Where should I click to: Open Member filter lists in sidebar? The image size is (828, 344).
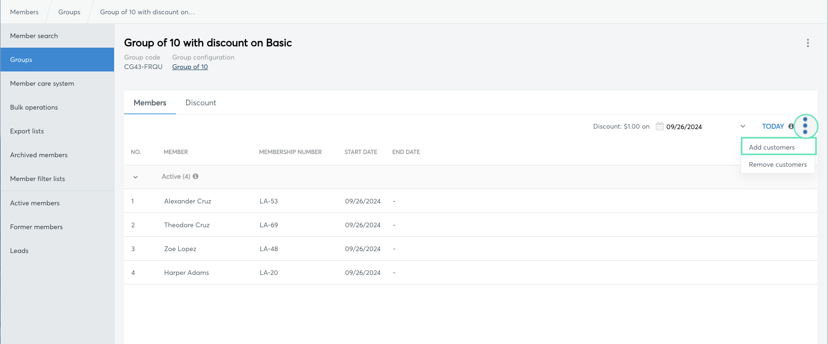point(57,179)
